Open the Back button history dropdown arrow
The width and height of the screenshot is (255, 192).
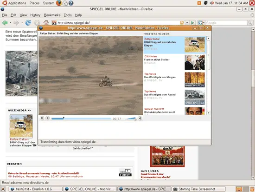pyautogui.click(x=10, y=23)
